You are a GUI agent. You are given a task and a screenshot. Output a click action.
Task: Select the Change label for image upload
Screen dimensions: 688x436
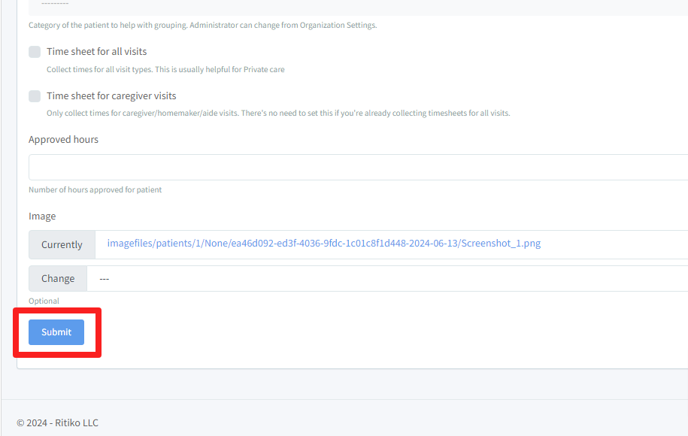point(58,279)
